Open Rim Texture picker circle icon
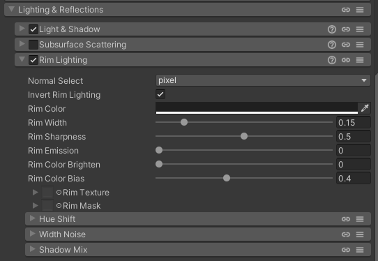This screenshot has height=261, width=378. tap(59, 193)
